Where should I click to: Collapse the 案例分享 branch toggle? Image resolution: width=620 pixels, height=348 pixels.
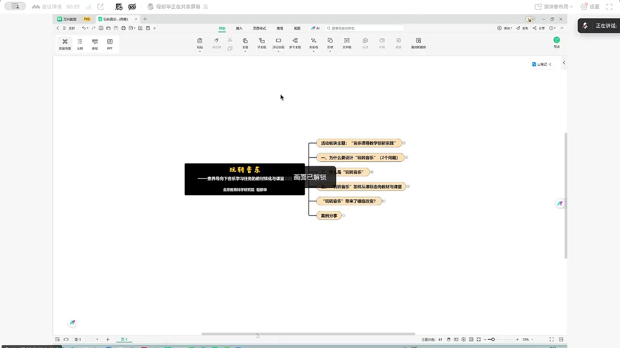tap(343, 216)
